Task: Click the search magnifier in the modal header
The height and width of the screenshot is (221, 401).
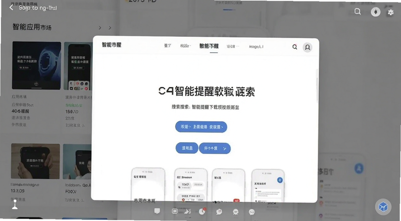Action: (295, 47)
